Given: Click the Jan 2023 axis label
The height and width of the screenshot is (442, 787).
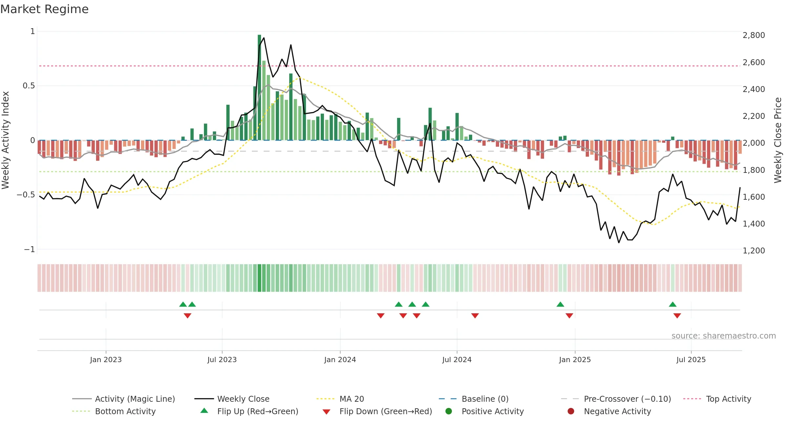Looking at the screenshot, I should point(106,360).
